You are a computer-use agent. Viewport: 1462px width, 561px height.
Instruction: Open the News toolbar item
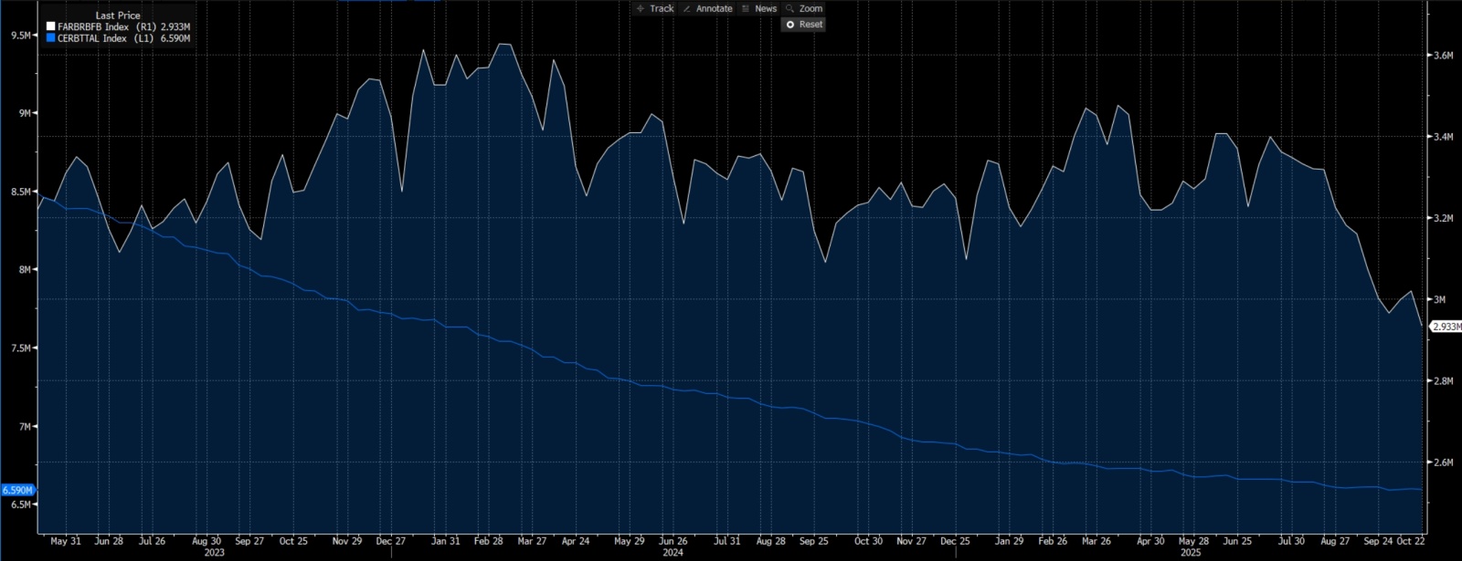click(765, 8)
